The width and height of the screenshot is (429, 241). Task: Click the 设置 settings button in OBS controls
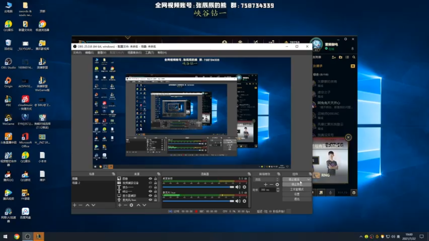(x=297, y=194)
